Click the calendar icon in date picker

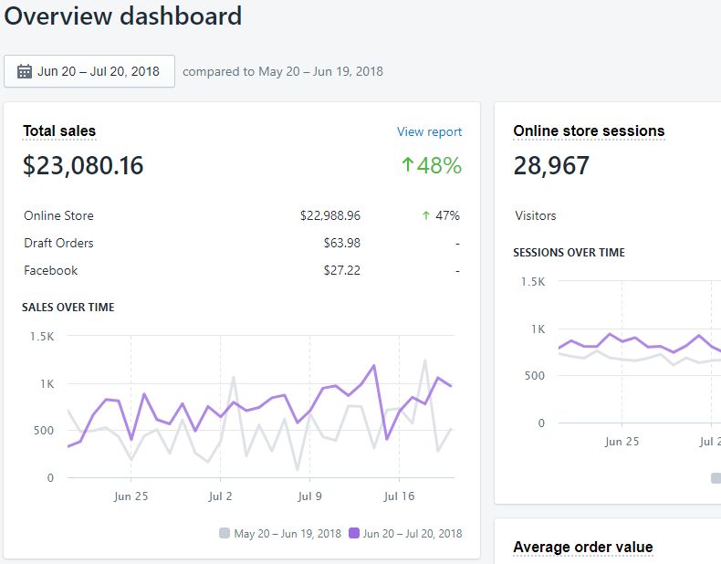click(x=25, y=71)
